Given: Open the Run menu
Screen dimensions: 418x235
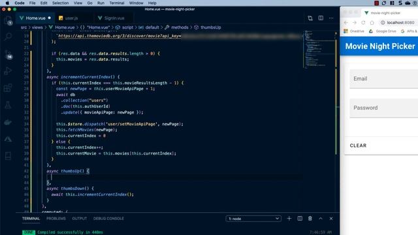Looking at the screenshot, I should pos(101,3).
